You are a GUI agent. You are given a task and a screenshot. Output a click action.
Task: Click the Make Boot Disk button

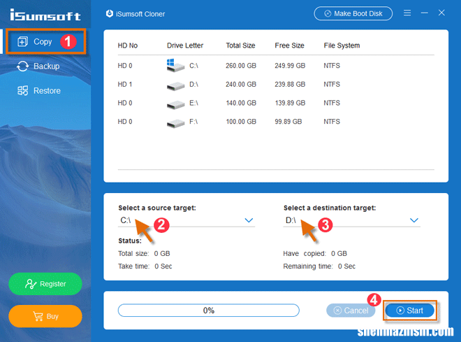click(x=353, y=13)
